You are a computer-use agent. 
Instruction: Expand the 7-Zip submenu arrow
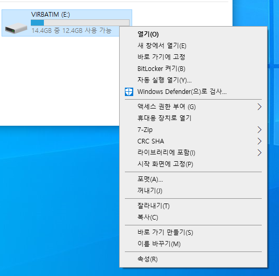[x=260, y=130]
